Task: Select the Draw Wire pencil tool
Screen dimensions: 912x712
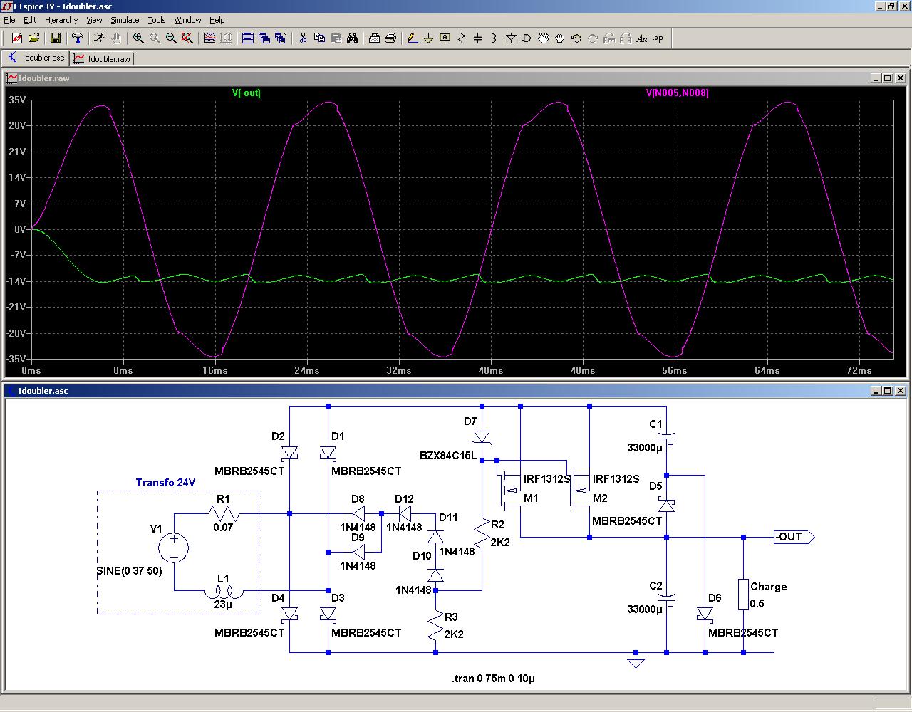Action: [x=412, y=38]
